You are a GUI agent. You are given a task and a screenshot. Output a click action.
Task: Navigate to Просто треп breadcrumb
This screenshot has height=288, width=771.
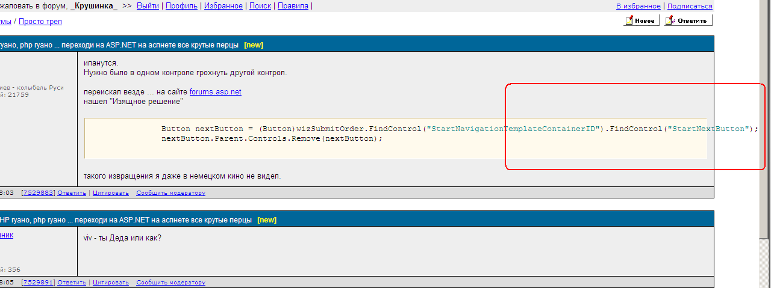click(40, 22)
